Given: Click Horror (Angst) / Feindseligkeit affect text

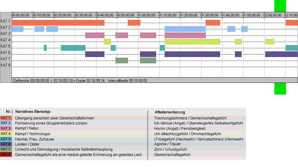Looking at the screenshot, I should coord(180,129).
